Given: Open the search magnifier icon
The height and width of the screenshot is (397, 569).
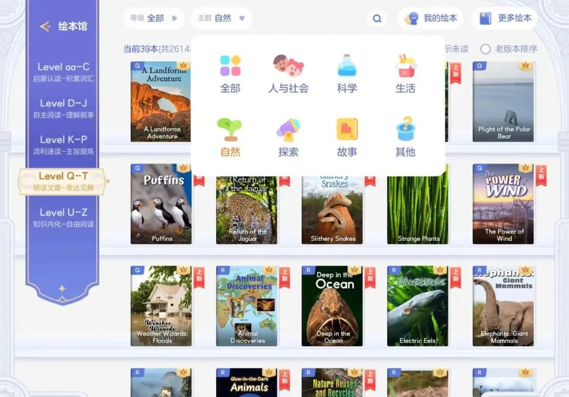Looking at the screenshot, I should pyautogui.click(x=377, y=18).
